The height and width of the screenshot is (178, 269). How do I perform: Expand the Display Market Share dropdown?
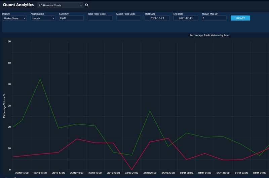tap(14, 18)
